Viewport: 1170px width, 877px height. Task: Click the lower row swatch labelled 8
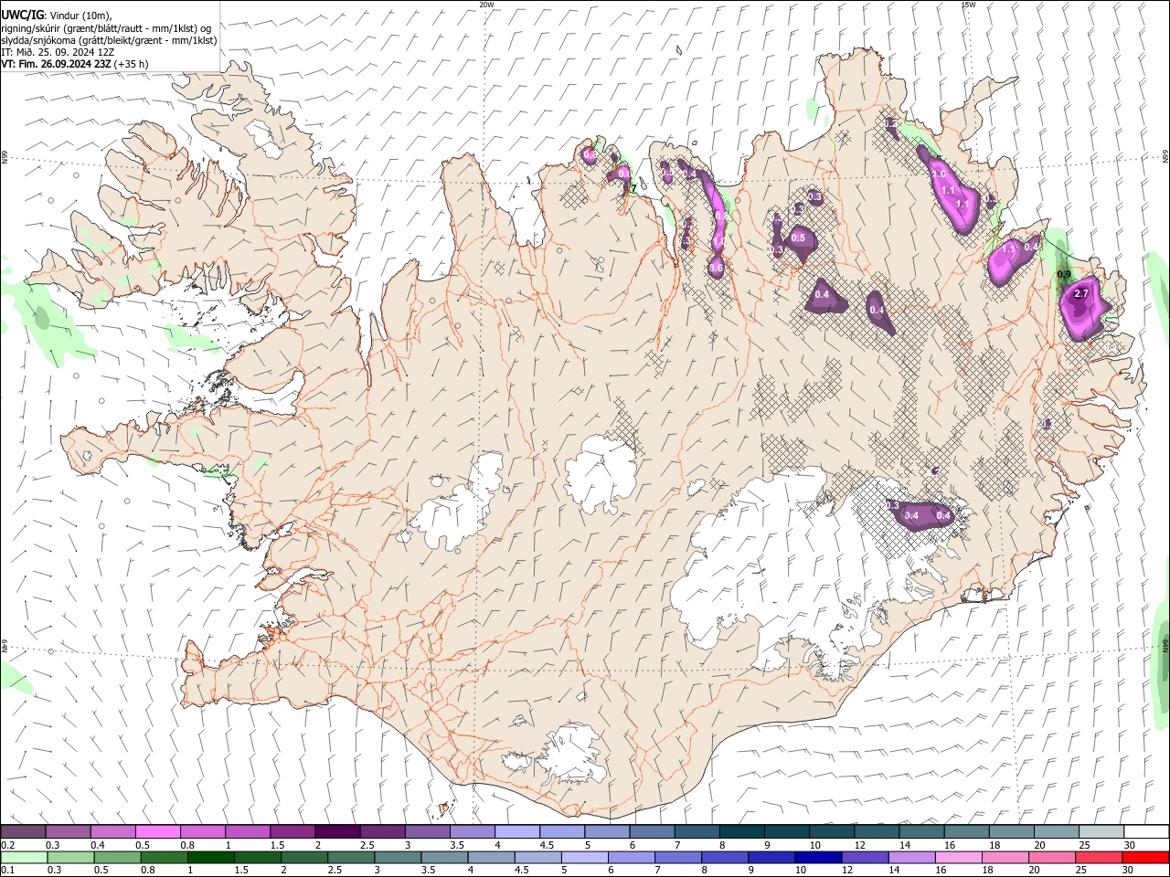[725, 857]
